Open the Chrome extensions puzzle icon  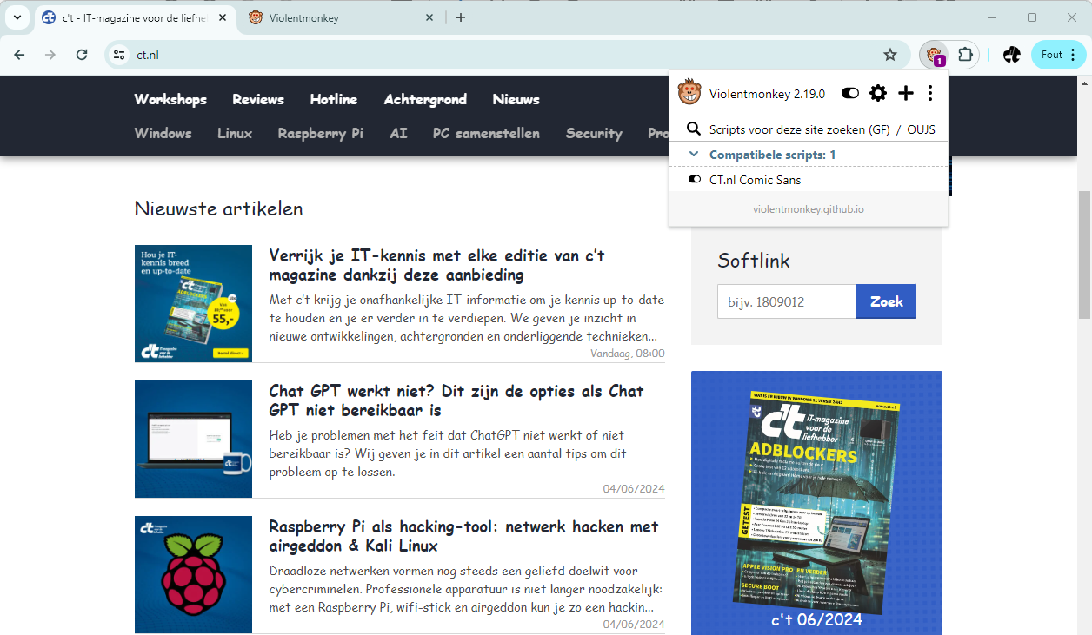[x=965, y=55]
